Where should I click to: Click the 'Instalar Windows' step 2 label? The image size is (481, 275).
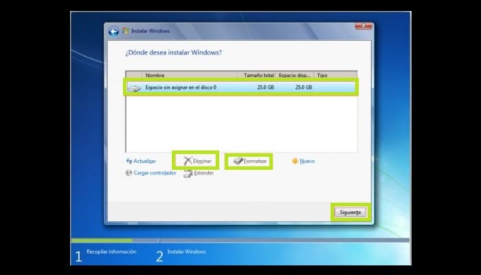pos(187,252)
